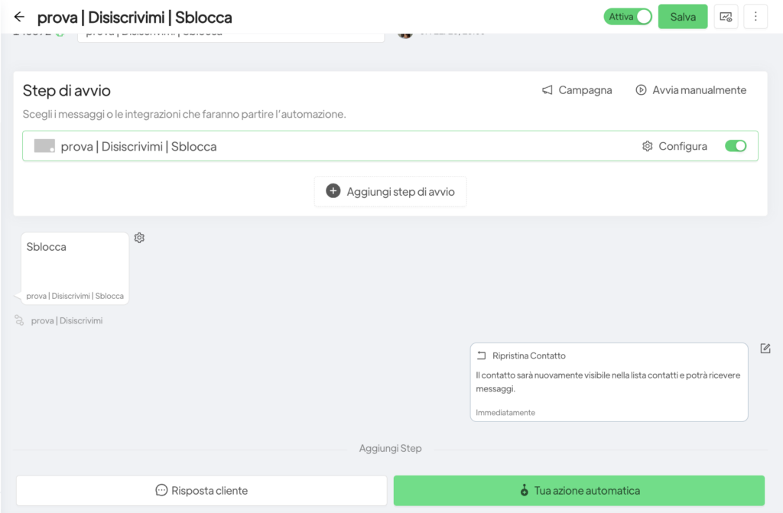
Task: Open the prova | Disiscrivimi linked automation
Action: 67,321
